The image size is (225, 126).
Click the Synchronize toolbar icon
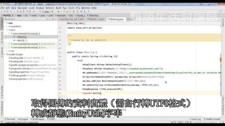(x=7, y=12)
